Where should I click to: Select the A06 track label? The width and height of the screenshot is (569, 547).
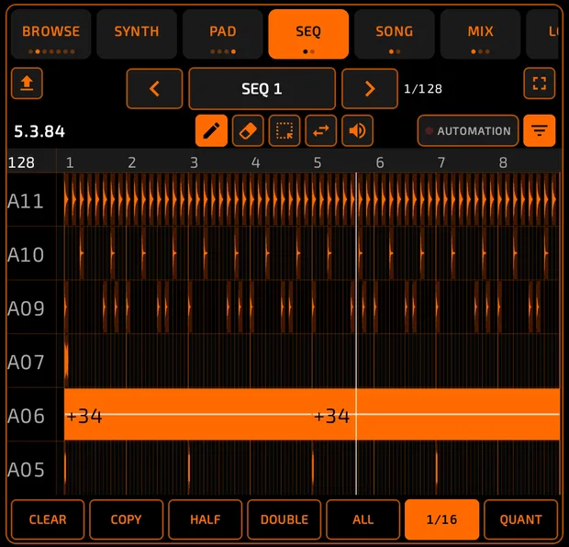[x=26, y=416]
